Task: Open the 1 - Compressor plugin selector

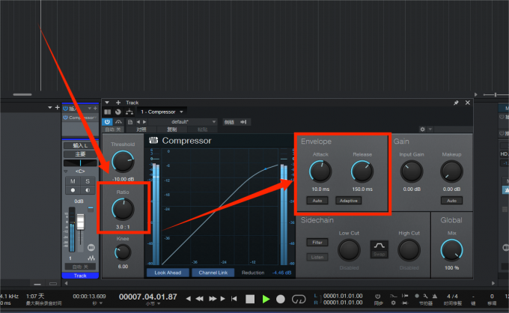Action: point(162,112)
